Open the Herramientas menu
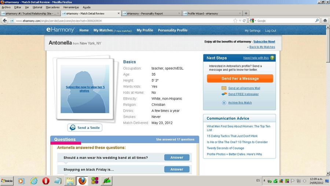This screenshot has height=186, width=330. point(71,7)
